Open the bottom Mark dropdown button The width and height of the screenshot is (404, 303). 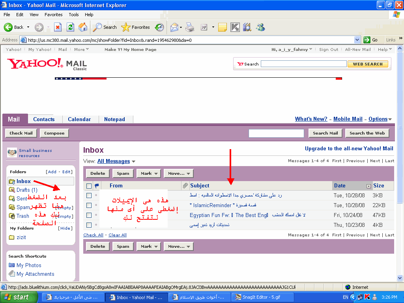click(149, 246)
